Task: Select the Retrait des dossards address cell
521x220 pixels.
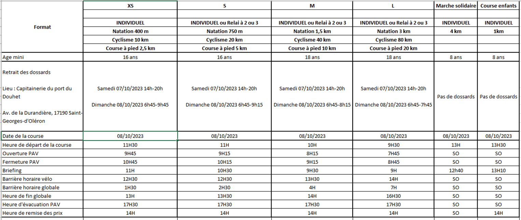Action: tap(42, 96)
